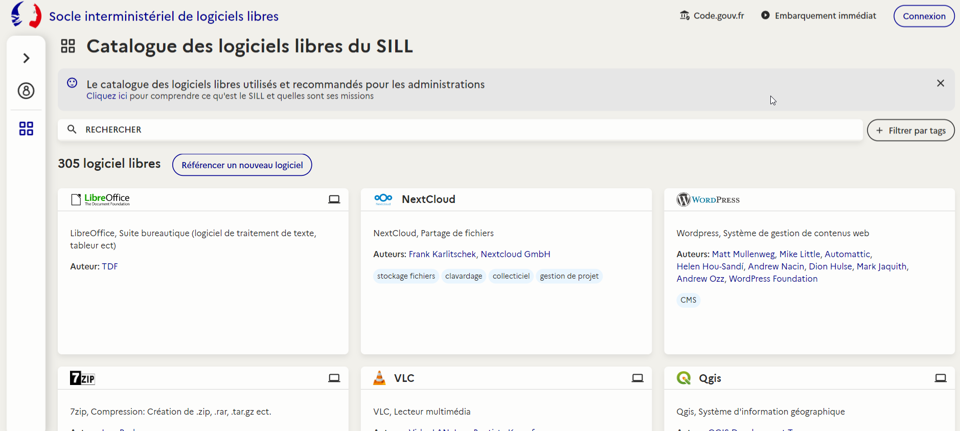This screenshot has width=960, height=431.
Task: Follow the 'Cliquez ici' SILL missions link
Action: coord(101,96)
